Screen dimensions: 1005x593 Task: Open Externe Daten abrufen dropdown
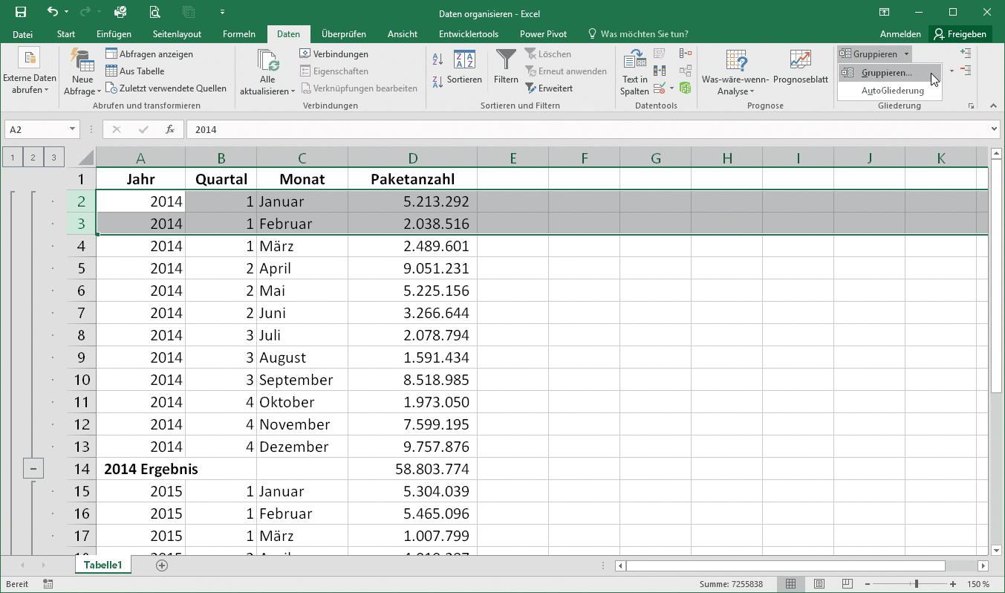(29, 73)
